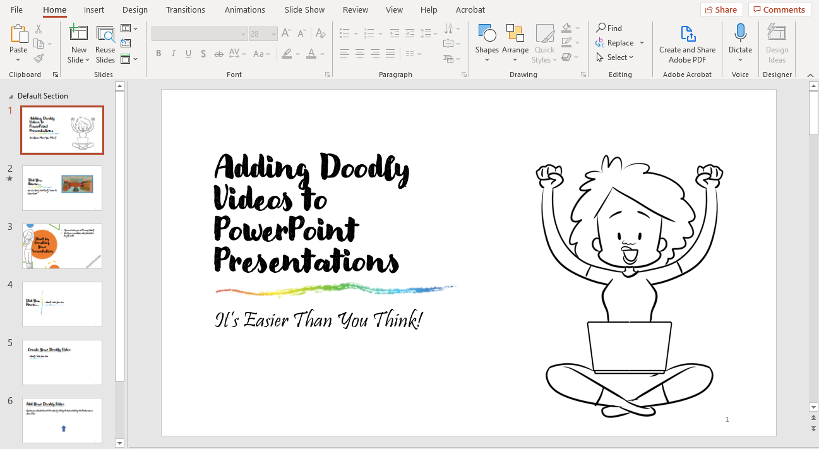The image size is (819, 449).
Task: Open the Font dialog launcher
Action: [x=327, y=75]
